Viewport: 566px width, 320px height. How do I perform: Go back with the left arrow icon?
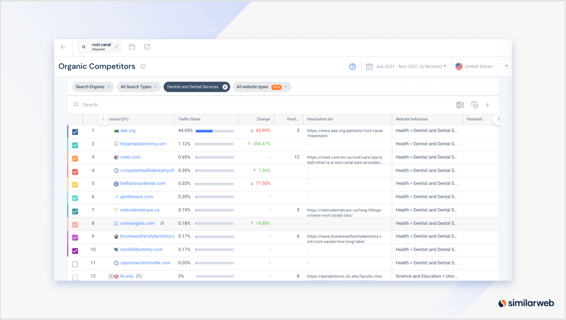(x=63, y=47)
